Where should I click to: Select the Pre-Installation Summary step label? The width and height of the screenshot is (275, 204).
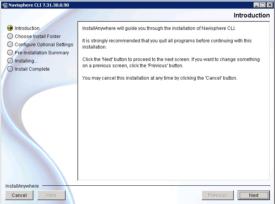(x=42, y=53)
